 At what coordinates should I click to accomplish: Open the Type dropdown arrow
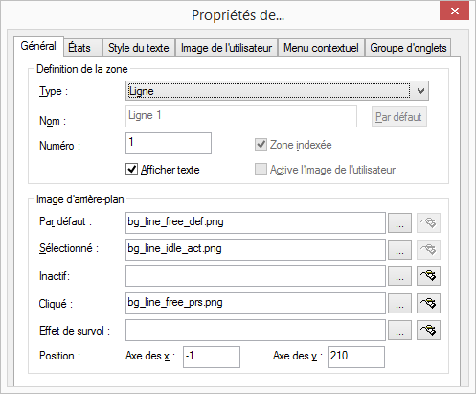coord(420,91)
